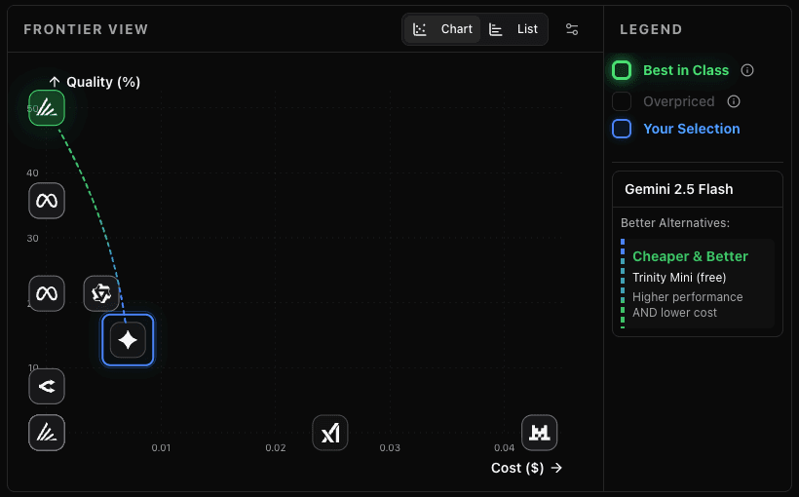Select the model icon just below quality 10

tap(47, 386)
